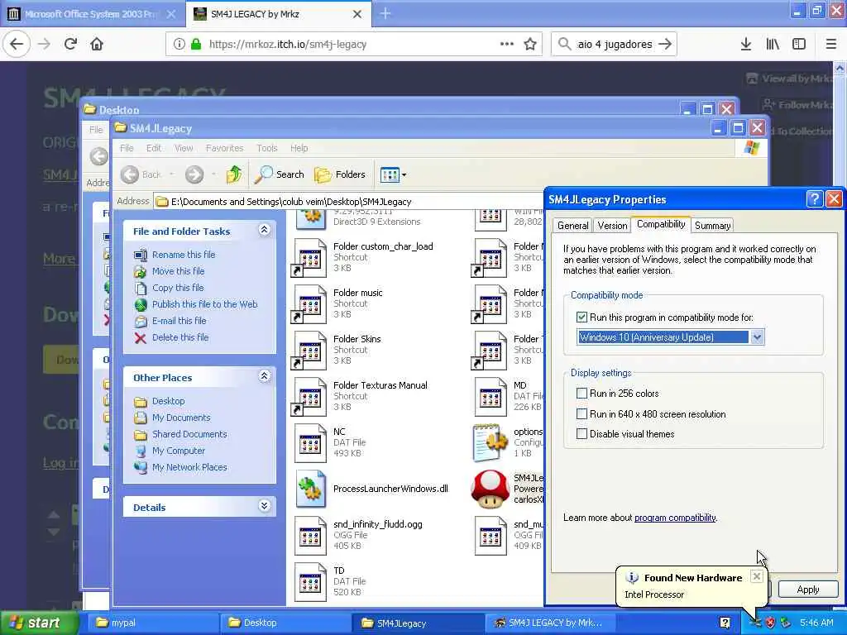Toggle Run this program in compatibility mode
Image resolution: width=847 pixels, height=635 pixels.
(x=581, y=317)
